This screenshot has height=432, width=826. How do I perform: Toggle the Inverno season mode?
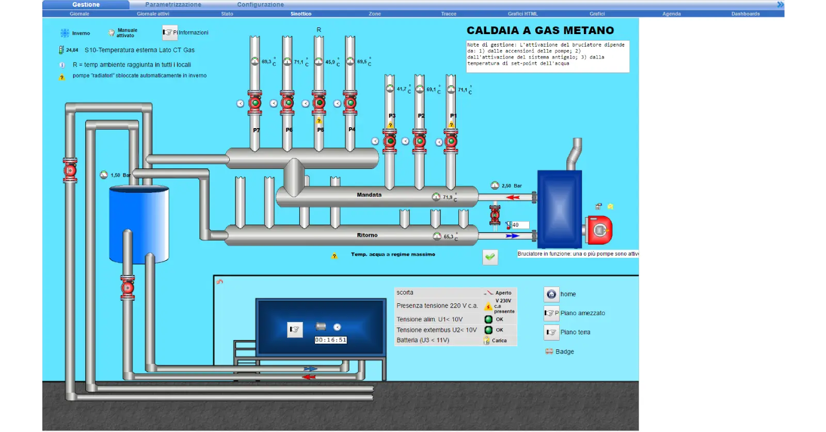tap(65, 33)
